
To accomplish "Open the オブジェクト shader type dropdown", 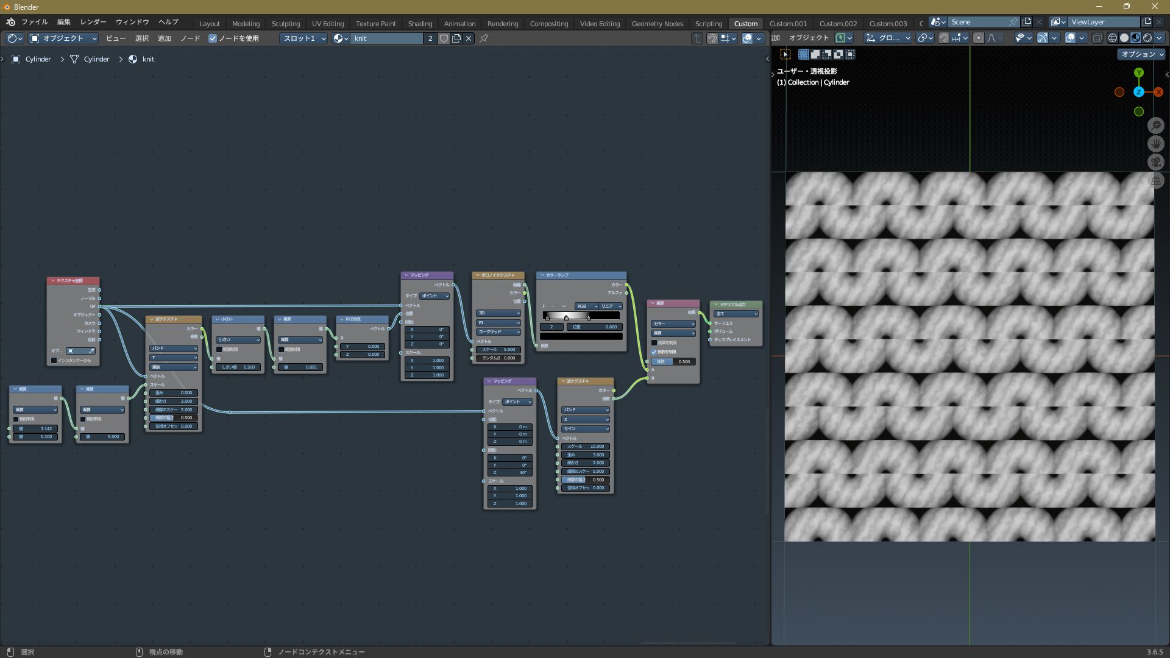I will click(x=63, y=38).
